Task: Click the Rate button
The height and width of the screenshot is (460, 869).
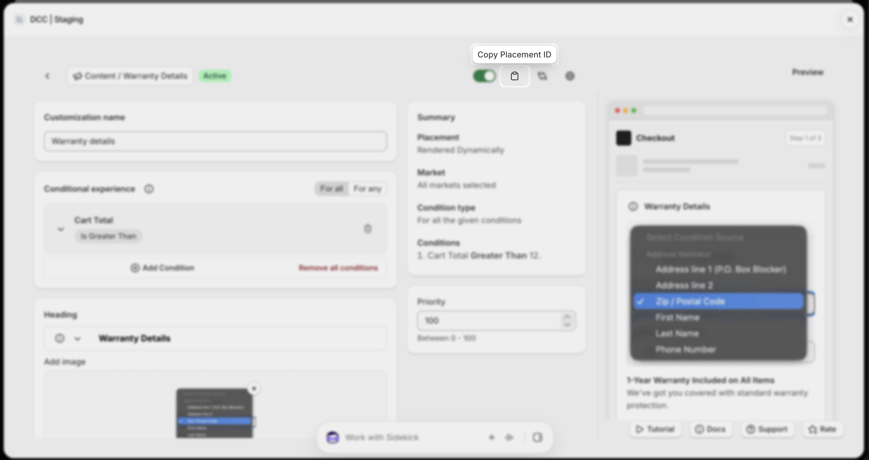Action: tap(822, 429)
